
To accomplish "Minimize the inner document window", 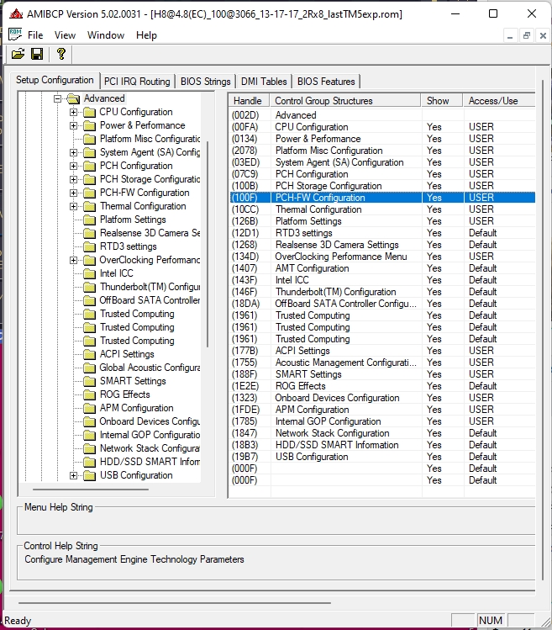I will click(x=510, y=36).
